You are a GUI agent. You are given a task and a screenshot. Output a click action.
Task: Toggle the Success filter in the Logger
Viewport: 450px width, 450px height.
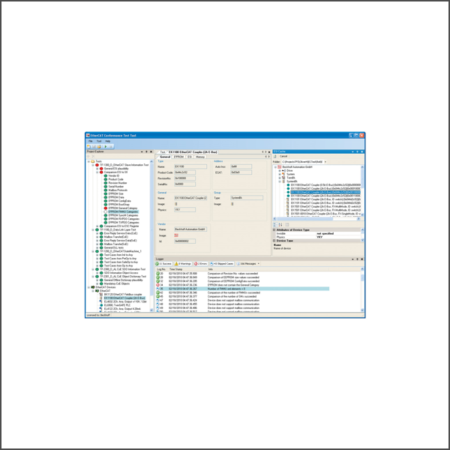163,264
